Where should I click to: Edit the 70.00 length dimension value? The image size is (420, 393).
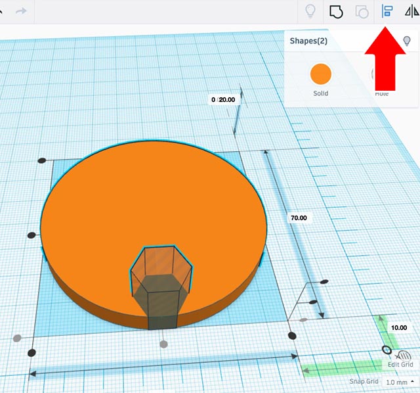(x=298, y=218)
